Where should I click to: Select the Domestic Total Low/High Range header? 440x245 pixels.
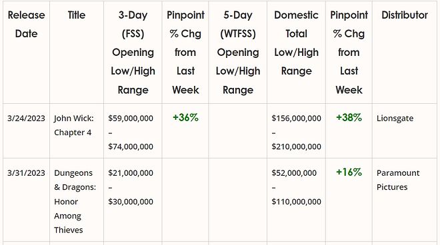pyautogui.click(x=296, y=43)
